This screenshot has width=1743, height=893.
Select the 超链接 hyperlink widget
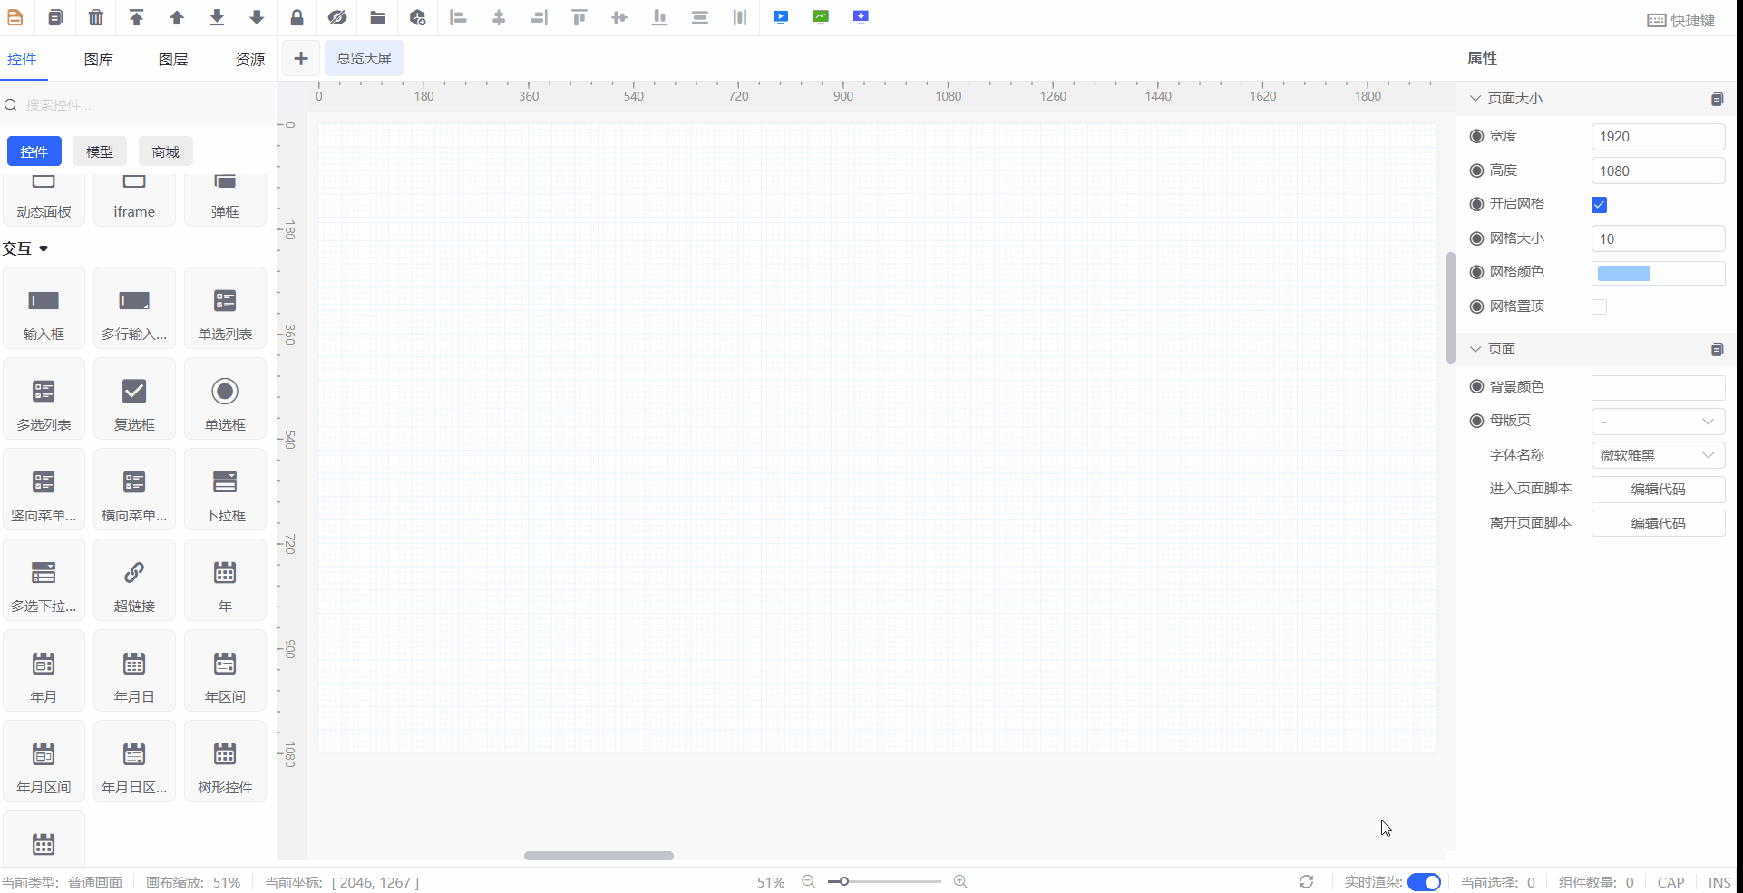134,580
